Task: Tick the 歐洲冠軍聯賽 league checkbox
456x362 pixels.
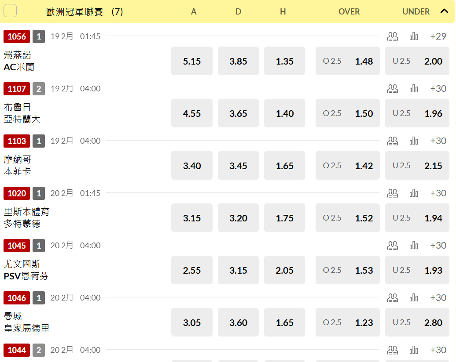Action: pyautogui.click(x=10, y=11)
